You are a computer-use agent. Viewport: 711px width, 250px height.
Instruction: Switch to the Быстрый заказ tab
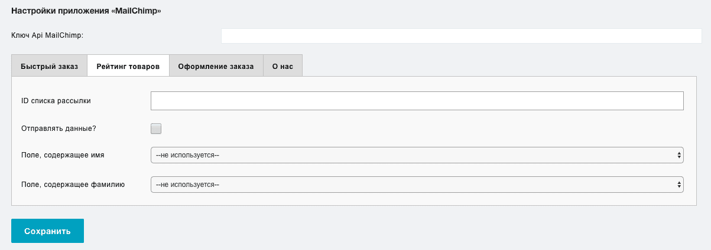49,66
